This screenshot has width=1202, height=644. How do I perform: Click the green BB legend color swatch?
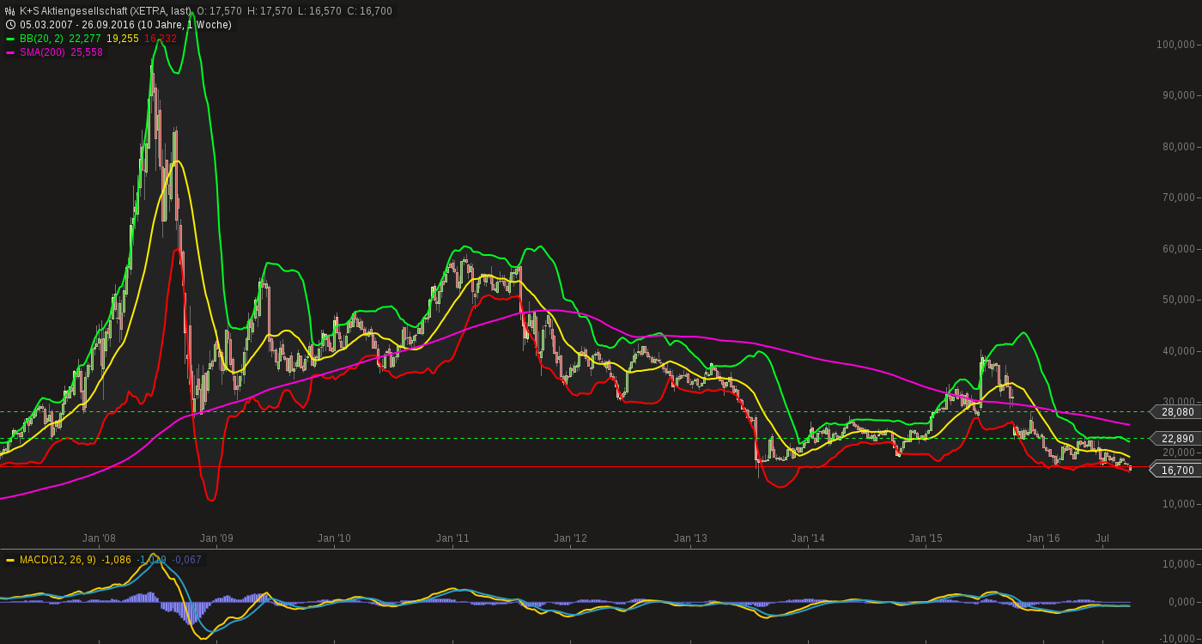10,39
